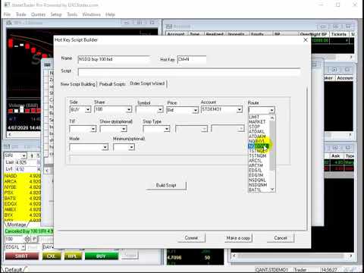Open the Account dropdown showing STDEMO1
The width and height of the screenshot is (364, 273).
pos(239,109)
